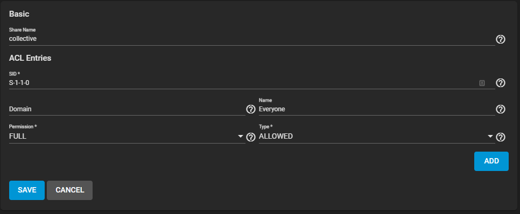Click the Permission field label
Viewport: 520px width, 214px height.
coord(23,127)
